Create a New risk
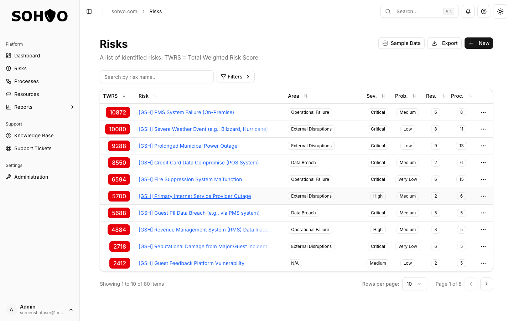Image resolution: width=513 pixels, height=321 pixels. point(478,43)
